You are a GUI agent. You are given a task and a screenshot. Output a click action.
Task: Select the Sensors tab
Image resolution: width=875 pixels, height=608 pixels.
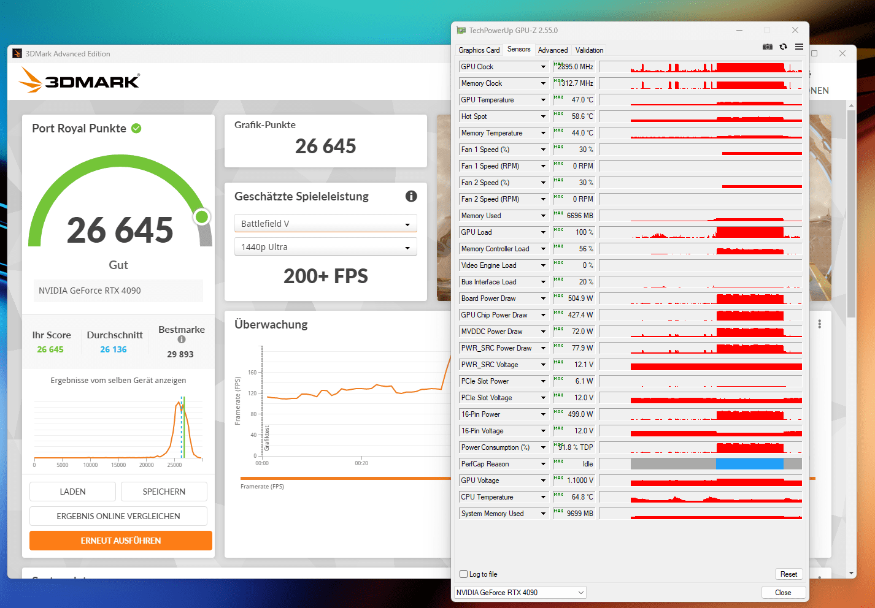[x=519, y=49]
